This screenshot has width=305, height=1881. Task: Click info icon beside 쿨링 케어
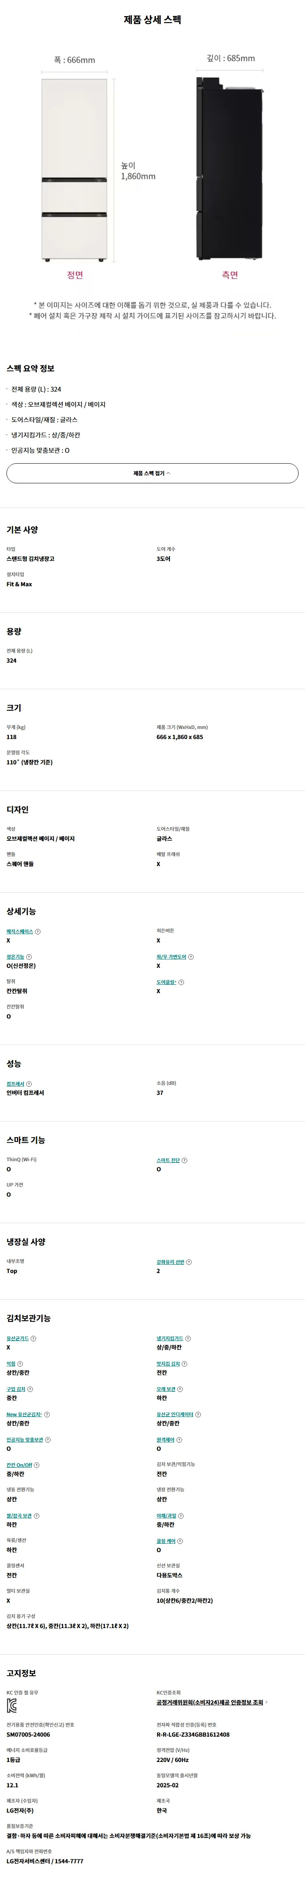(180, 1542)
